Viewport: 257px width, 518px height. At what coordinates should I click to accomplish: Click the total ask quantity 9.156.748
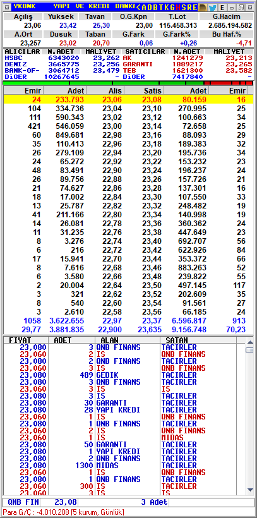point(189,330)
